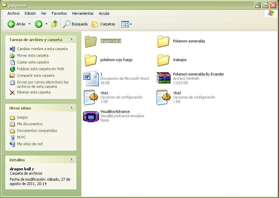Click the move folder icon
The height and width of the screenshot is (198, 279).
12,56
